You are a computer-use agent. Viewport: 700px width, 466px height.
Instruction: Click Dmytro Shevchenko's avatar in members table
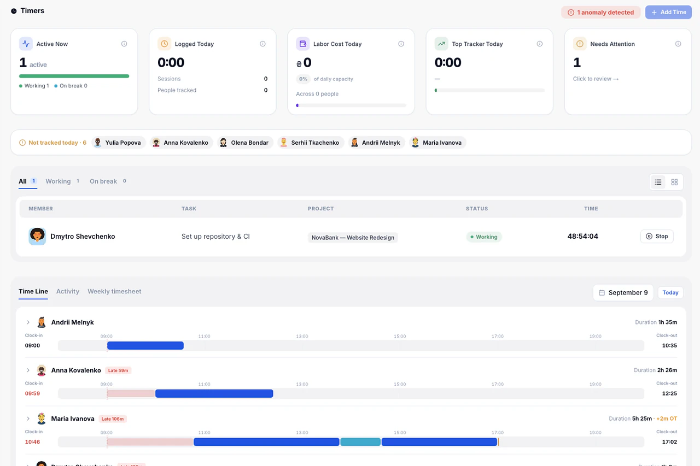coord(37,236)
